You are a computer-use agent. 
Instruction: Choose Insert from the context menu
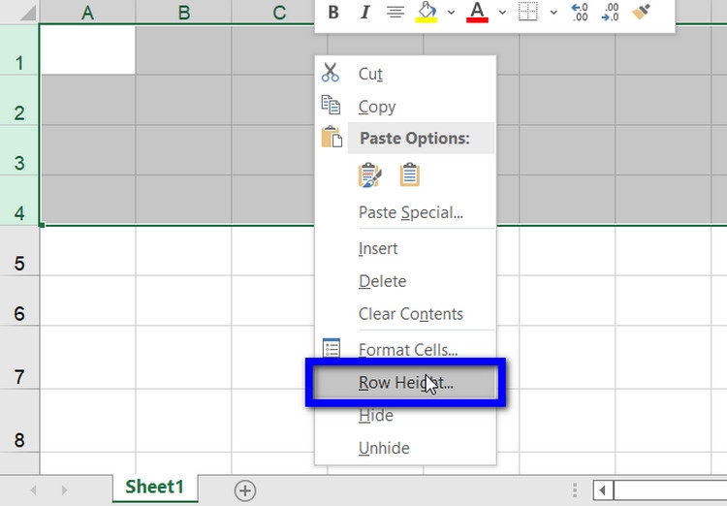[x=405, y=248]
